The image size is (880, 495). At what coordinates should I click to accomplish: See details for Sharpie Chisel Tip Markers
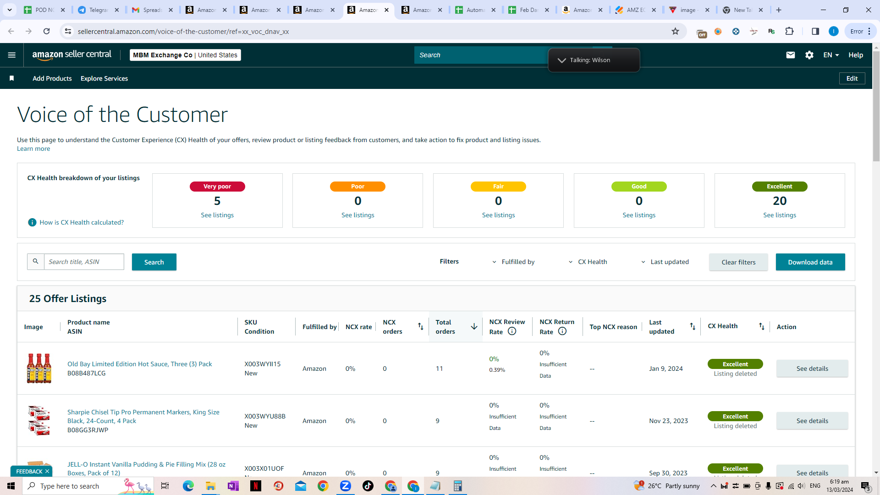tap(812, 421)
